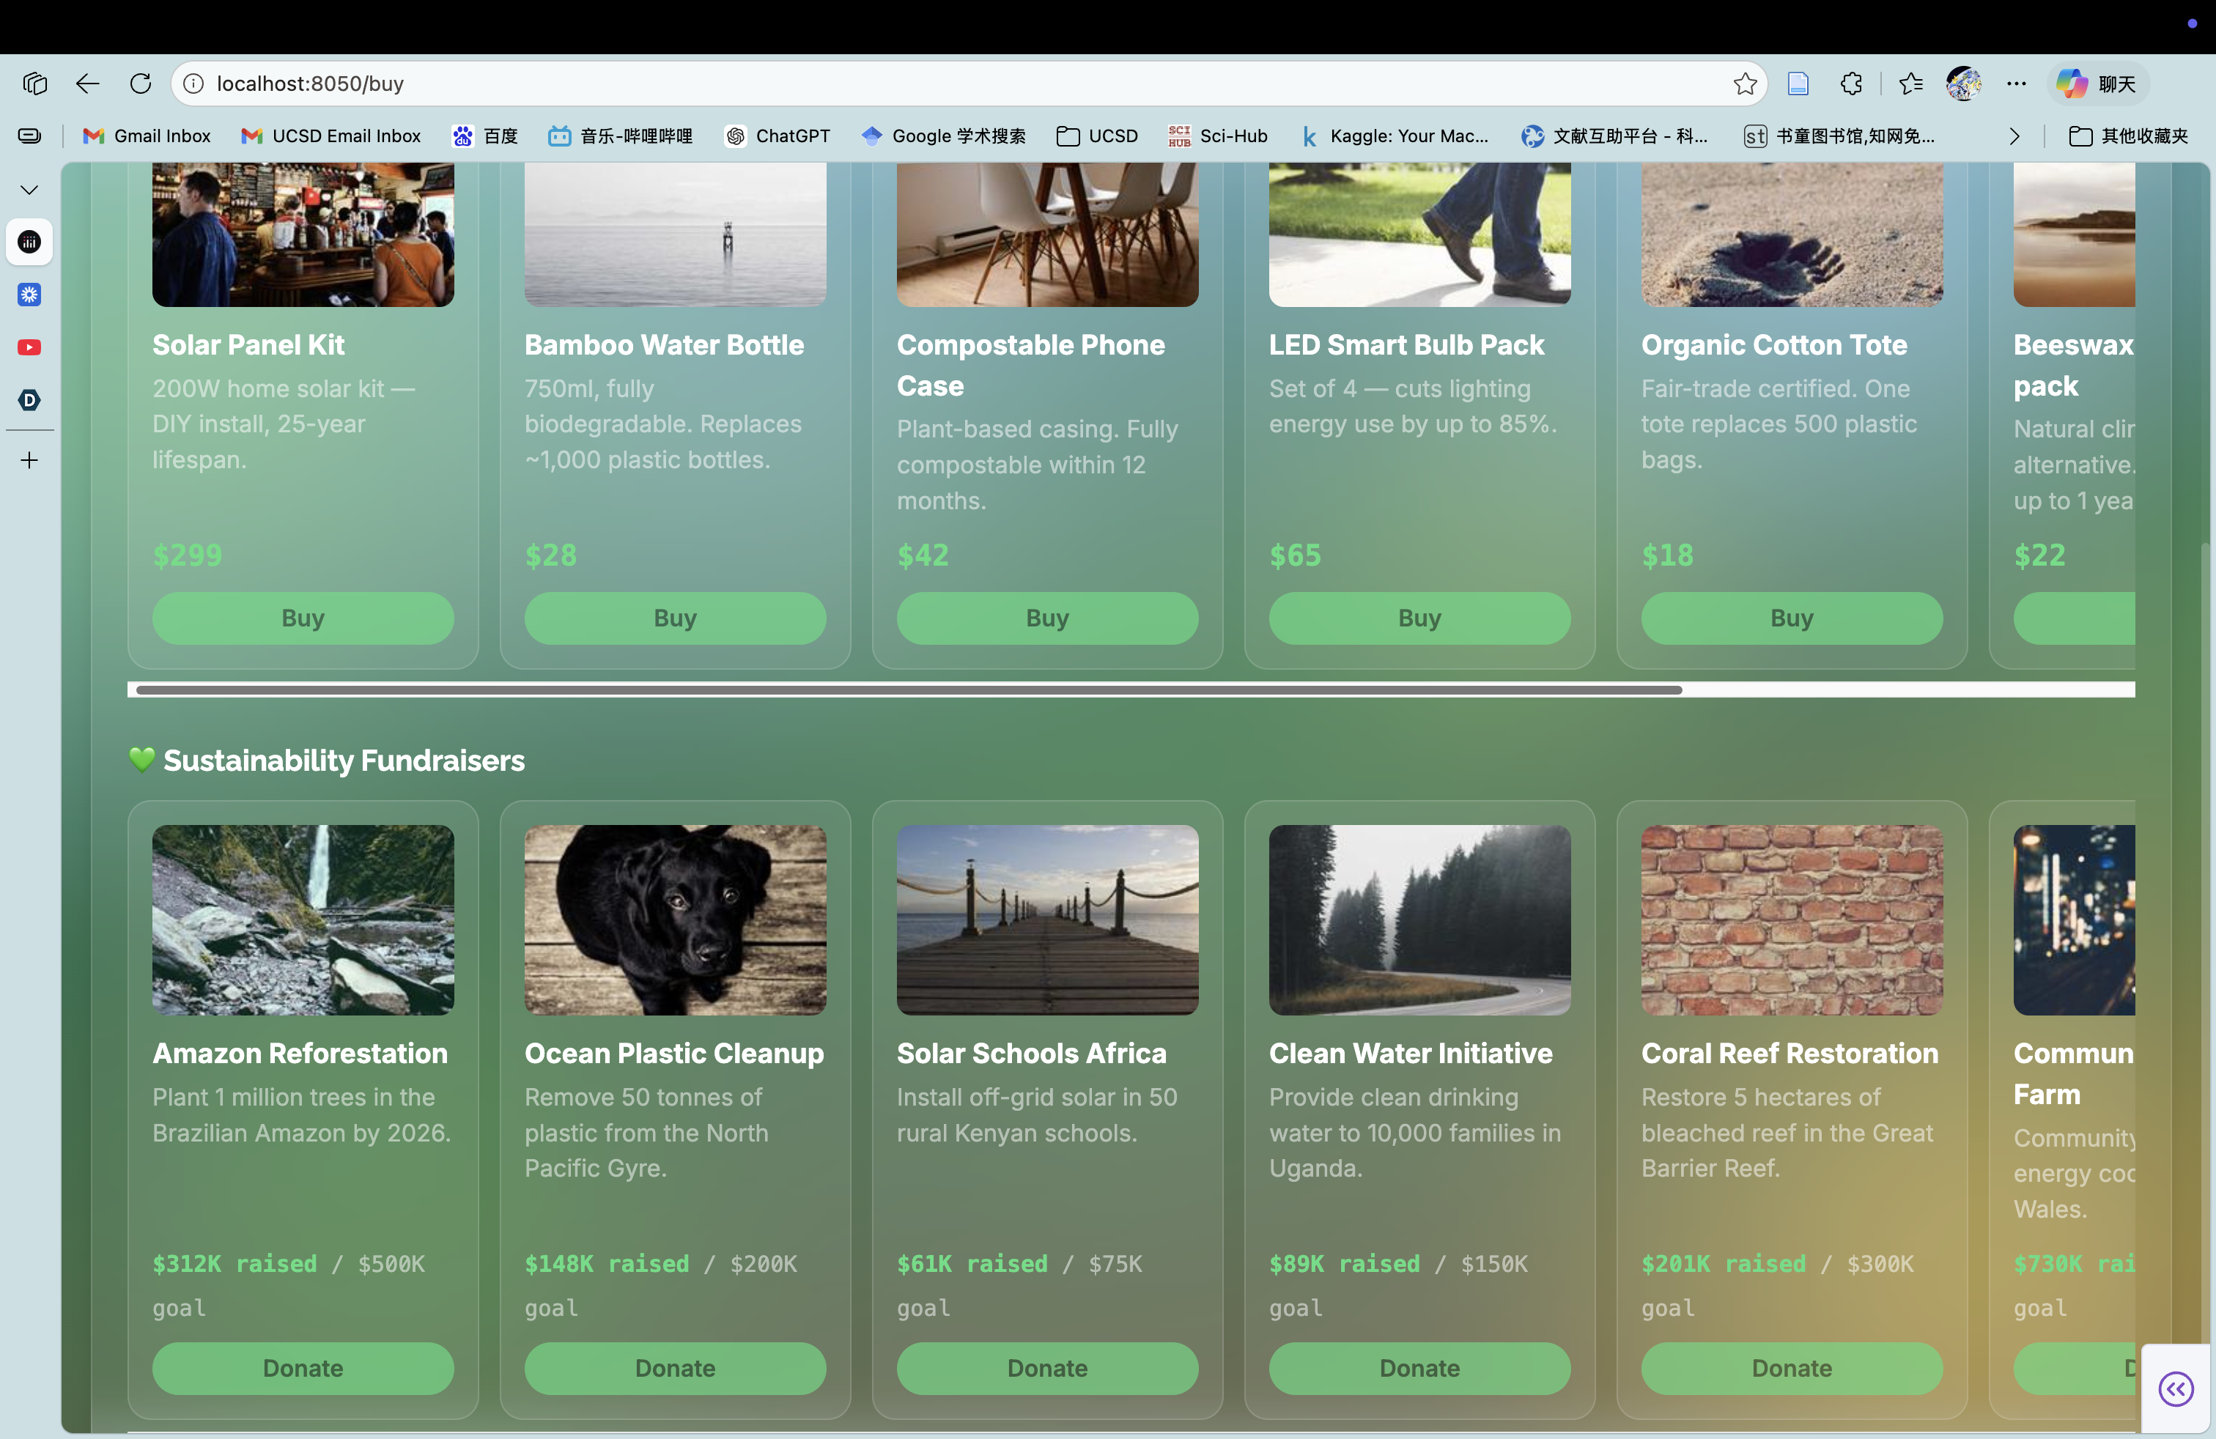Open browser settings ellipsis menu

(2017, 84)
